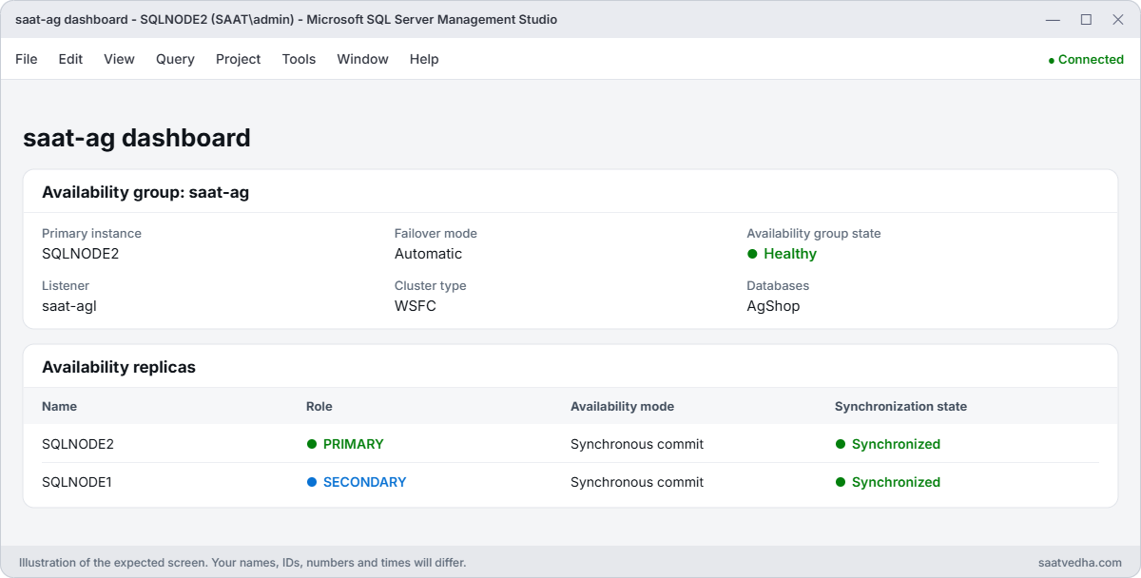
Task: Open the File menu
Action: 27,59
